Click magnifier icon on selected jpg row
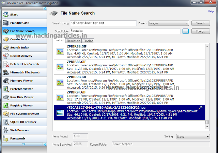Screen dimensions: 218x153 pyautogui.click(x=201, y=108)
